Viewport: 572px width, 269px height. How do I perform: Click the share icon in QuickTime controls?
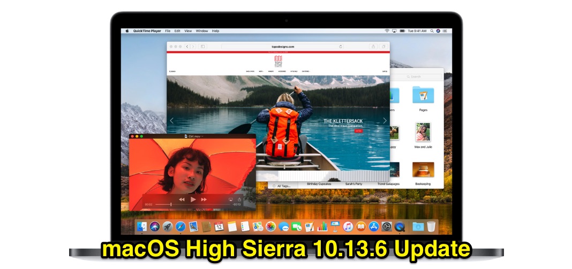[x=239, y=199]
